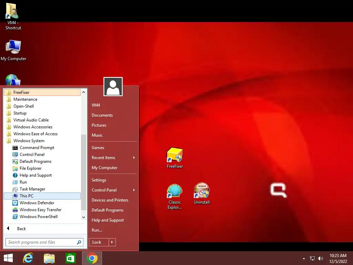This screenshot has width=353, height=265.
Task: Open the FreeFixer folder in programs list
Action: (x=42, y=92)
